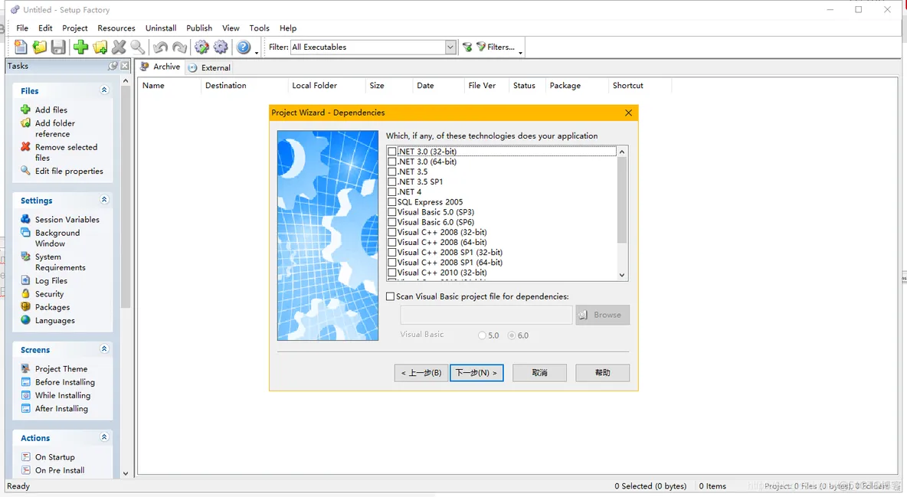Viewport: 907px width, 497px height.
Task: Open Languages settings
Action: point(55,321)
